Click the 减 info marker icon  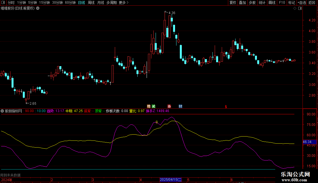(x=154, y=106)
